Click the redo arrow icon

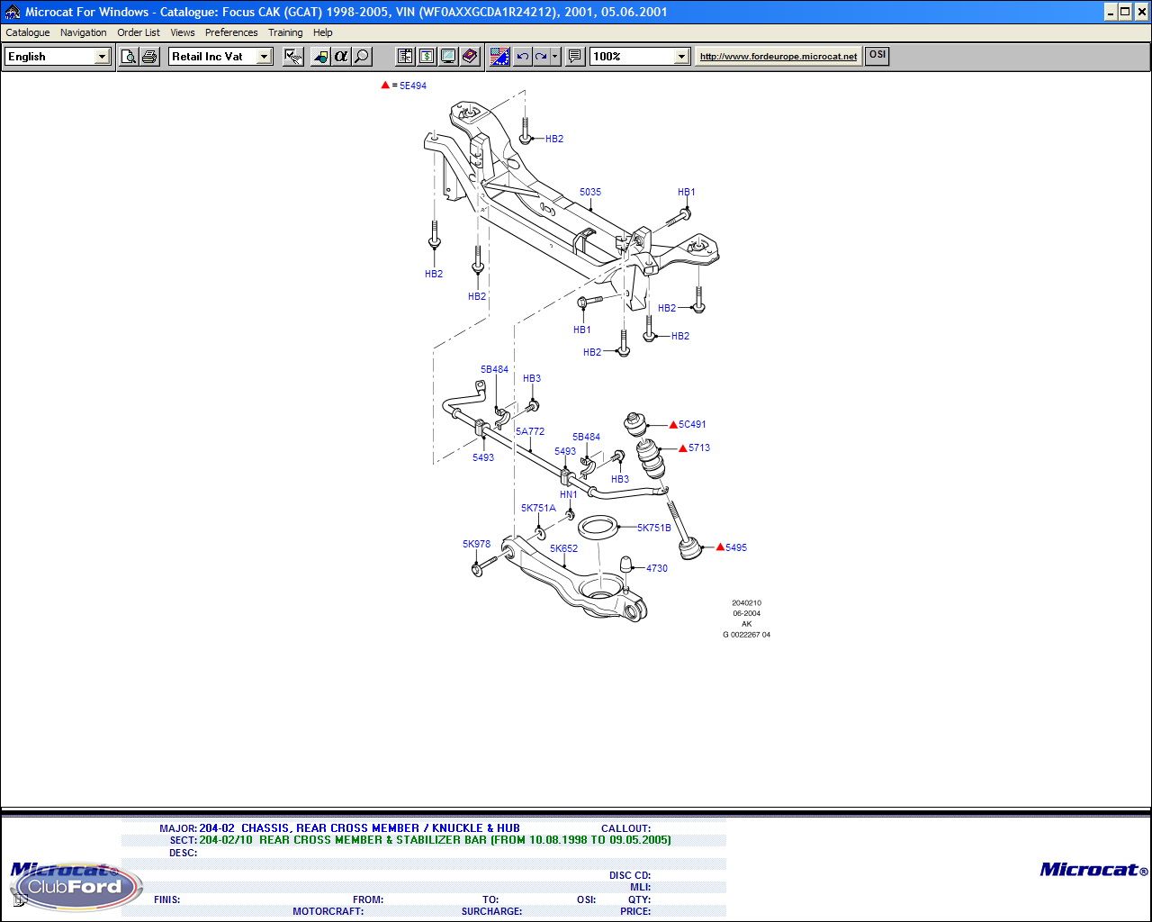point(541,57)
